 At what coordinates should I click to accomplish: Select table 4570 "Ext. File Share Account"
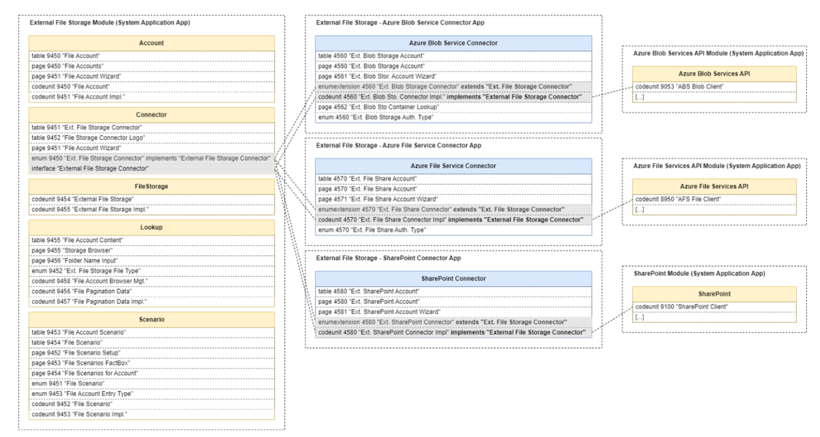(454, 178)
